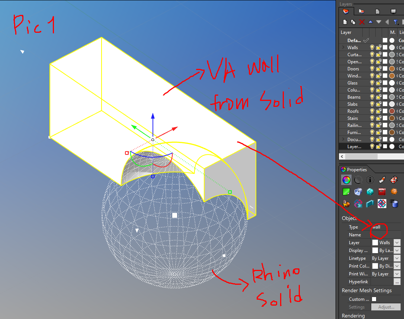Expand the Docu... layer tree
This screenshot has width=404, height=319.
[343, 139]
